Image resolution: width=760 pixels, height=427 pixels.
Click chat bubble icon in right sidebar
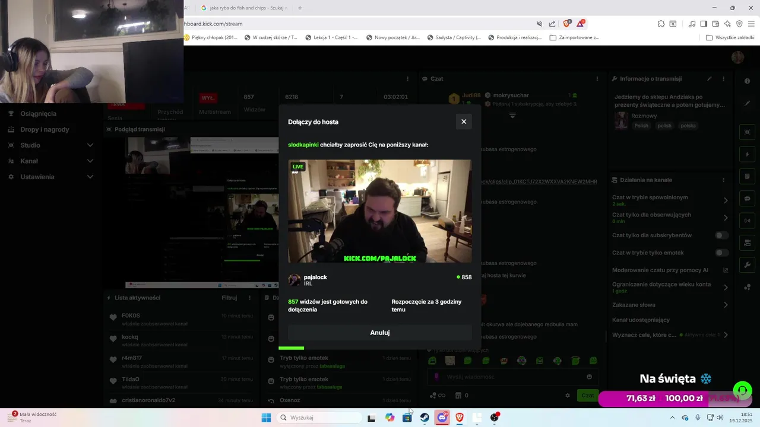coord(748,199)
